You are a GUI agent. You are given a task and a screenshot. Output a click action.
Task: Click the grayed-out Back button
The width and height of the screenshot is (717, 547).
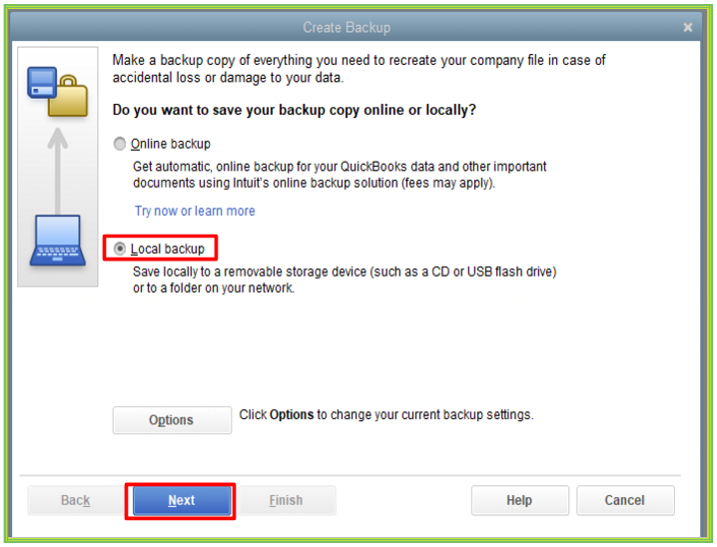pos(76,500)
